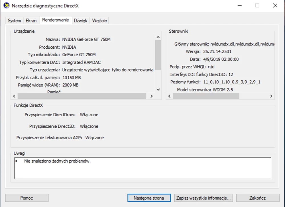
Task: Click Przyspieszenie DirectDraw Włączone value
Action: click(x=89, y=115)
